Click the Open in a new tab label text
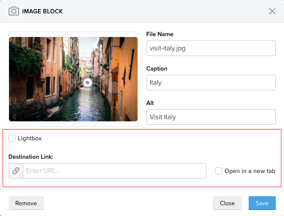Viewport: 284px width, 216px height. pyautogui.click(x=250, y=171)
